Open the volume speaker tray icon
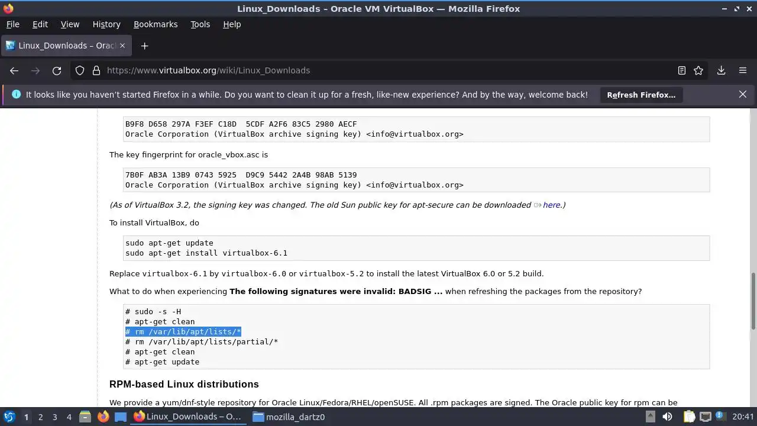 pyautogui.click(x=667, y=417)
